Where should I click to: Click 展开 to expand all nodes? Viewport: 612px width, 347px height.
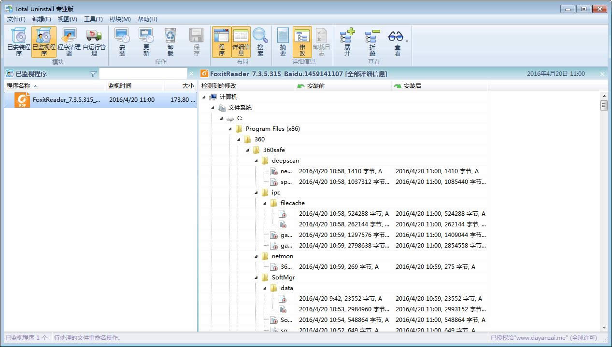[347, 41]
